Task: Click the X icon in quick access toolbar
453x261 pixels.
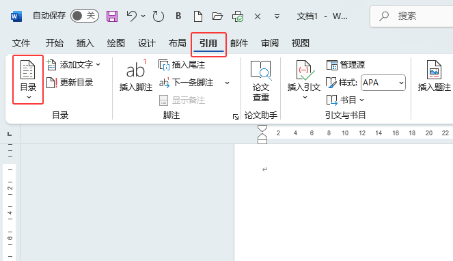Action: [x=258, y=16]
